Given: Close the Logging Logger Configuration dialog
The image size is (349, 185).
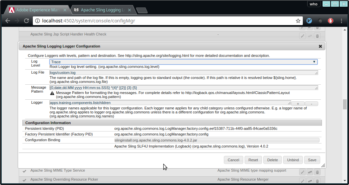Looking at the screenshot, I should [320, 46].
